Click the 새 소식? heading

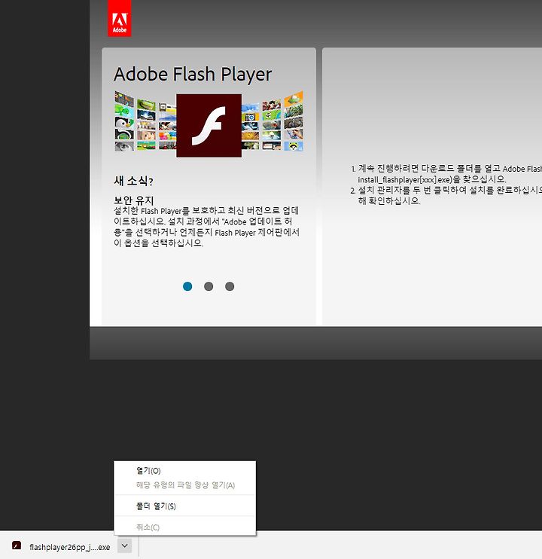point(133,181)
